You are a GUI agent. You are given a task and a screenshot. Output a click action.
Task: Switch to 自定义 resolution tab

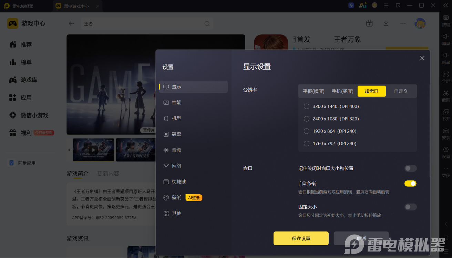tap(401, 91)
